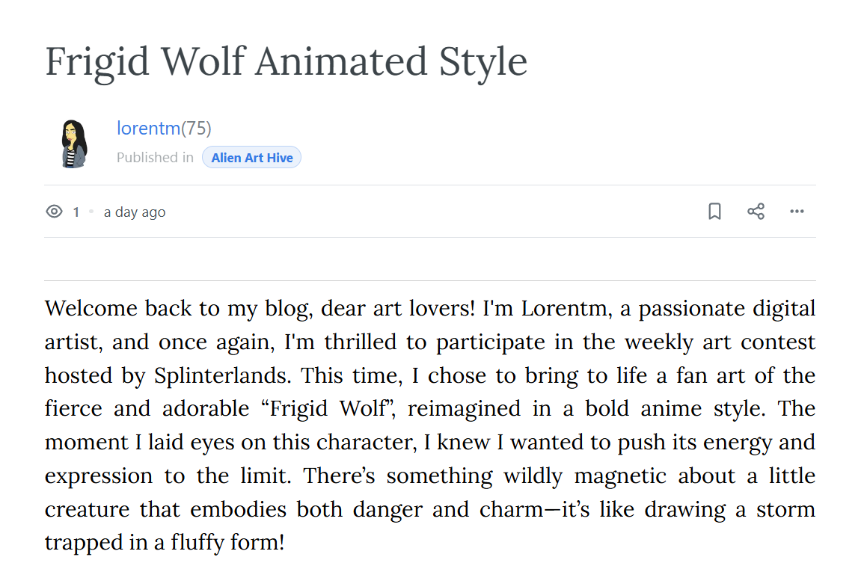867x563 pixels.
Task: Open the share icon options
Action: 756,211
